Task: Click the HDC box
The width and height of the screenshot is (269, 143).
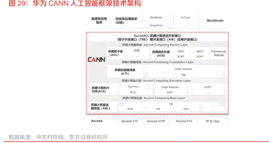Action: coord(186,109)
